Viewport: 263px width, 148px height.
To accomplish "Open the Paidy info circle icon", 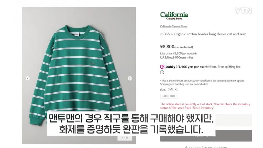I will coord(162,72).
